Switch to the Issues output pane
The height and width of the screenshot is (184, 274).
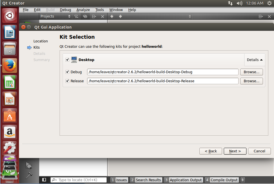tap(119, 180)
